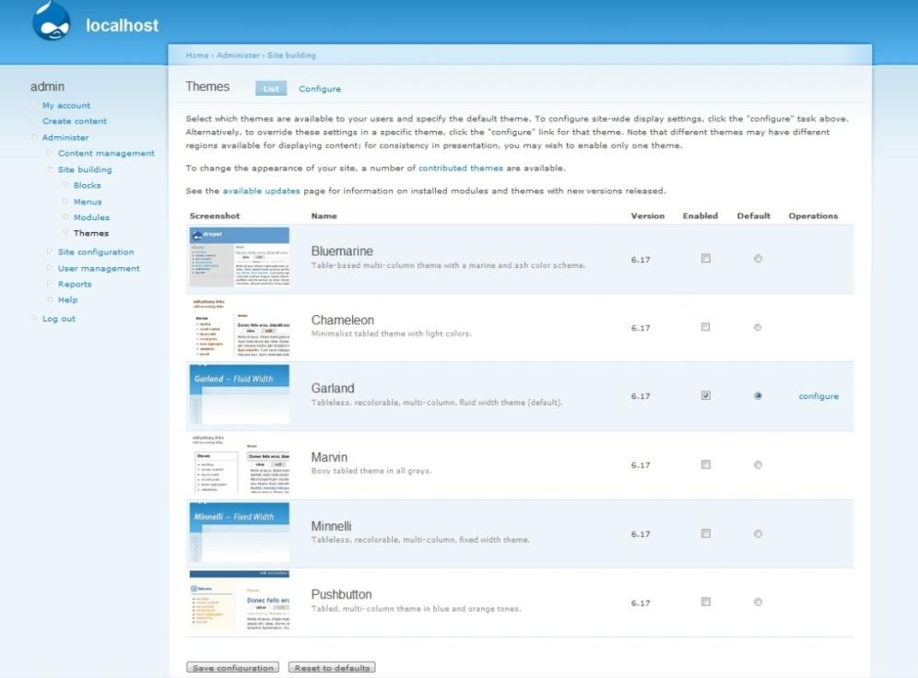Click the Marvin screenshot thumbnail
The image size is (918, 678).
240,464
